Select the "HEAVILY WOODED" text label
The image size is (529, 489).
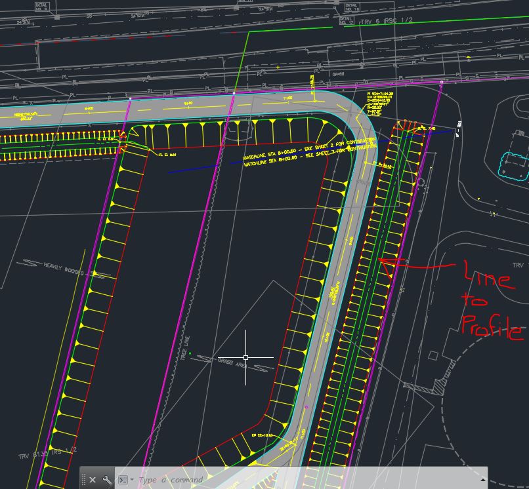coord(64,269)
